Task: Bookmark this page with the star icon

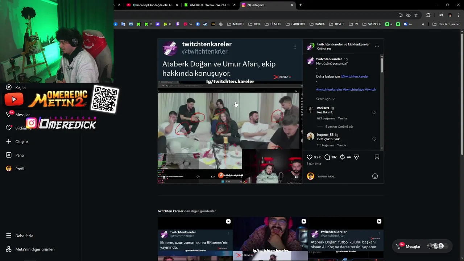Action: click(416, 15)
